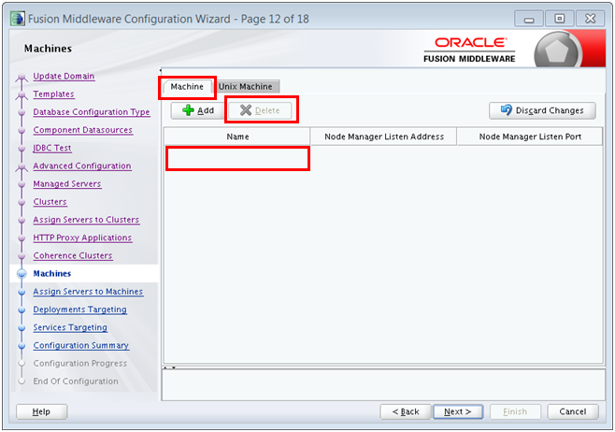Click the Discard Changes undo arrow icon
Image resolution: width=615 pixels, height=432 pixels.
tap(507, 109)
